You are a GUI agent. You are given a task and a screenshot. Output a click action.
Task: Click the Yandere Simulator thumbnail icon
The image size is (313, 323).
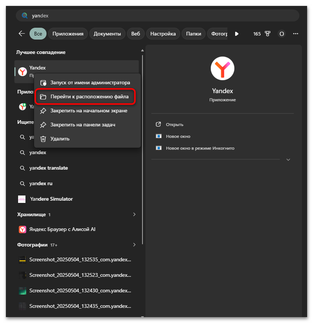click(x=22, y=199)
